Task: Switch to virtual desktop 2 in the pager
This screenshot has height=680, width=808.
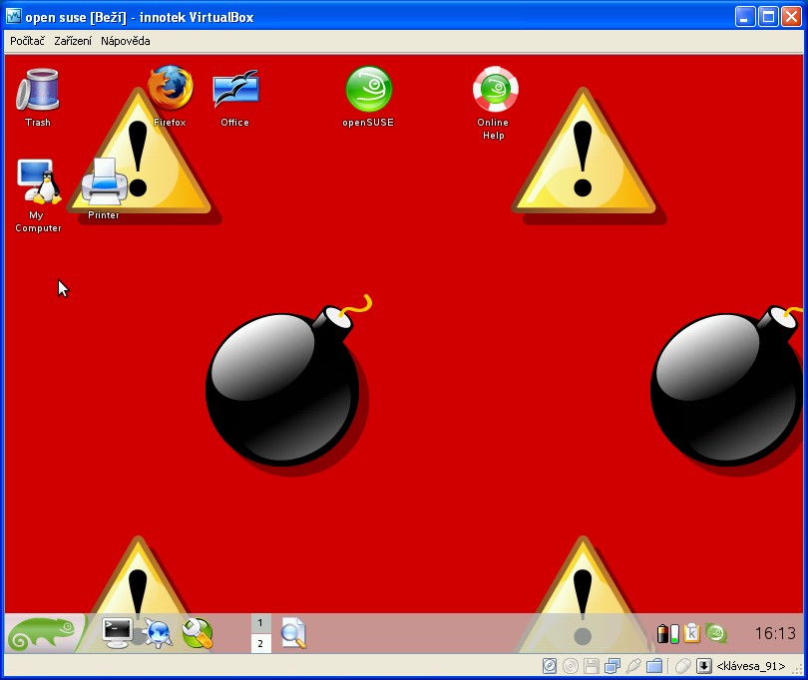Action: (260, 644)
